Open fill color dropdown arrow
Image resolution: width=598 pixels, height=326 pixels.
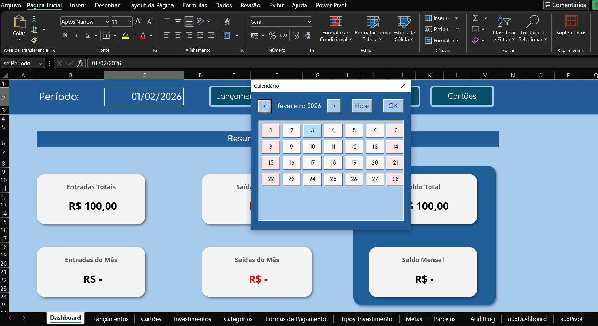(133, 35)
